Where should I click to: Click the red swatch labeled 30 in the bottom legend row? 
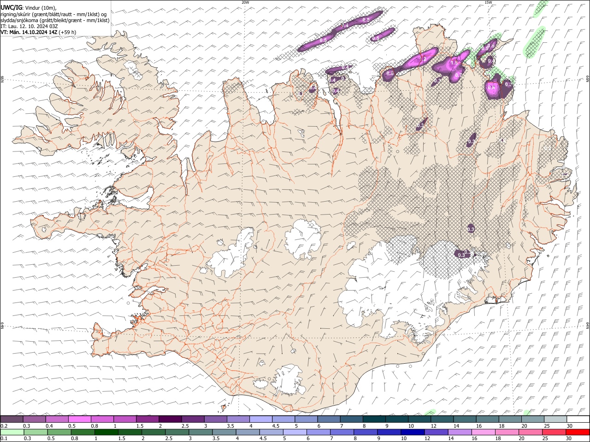coord(578,432)
